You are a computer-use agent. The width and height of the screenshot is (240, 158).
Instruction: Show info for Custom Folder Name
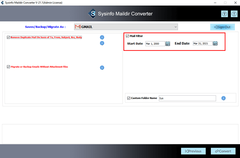coord(223,98)
